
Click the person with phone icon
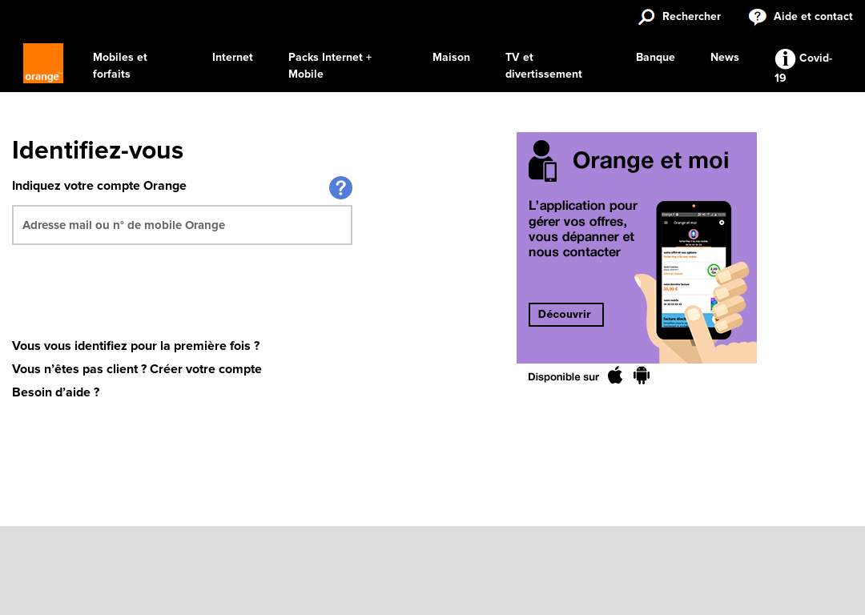543,161
